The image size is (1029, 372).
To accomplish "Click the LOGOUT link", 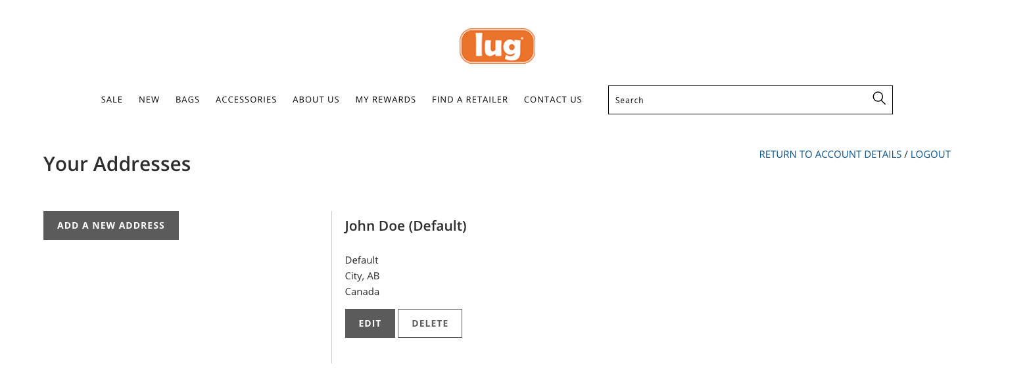I will [x=930, y=154].
